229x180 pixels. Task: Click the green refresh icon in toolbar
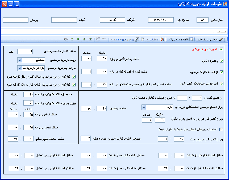click(x=143, y=39)
